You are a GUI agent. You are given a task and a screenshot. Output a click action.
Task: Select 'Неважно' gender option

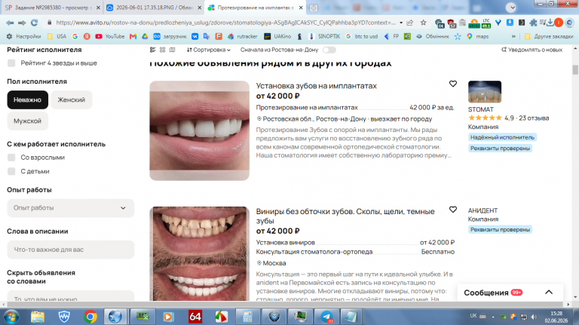(28, 100)
